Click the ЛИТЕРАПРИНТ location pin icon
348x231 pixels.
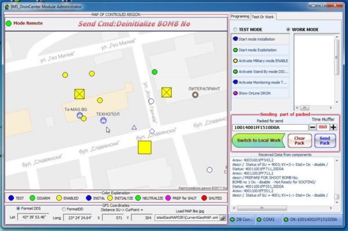[195, 95]
